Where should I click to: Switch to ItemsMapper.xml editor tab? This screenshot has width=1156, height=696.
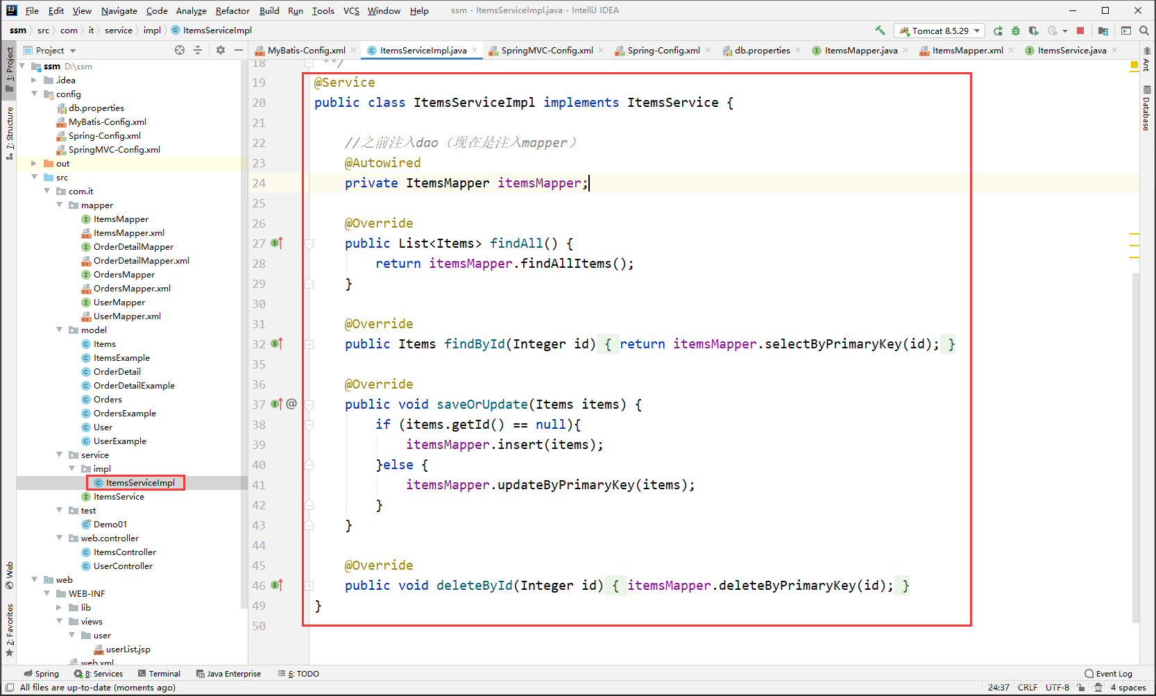[967, 50]
